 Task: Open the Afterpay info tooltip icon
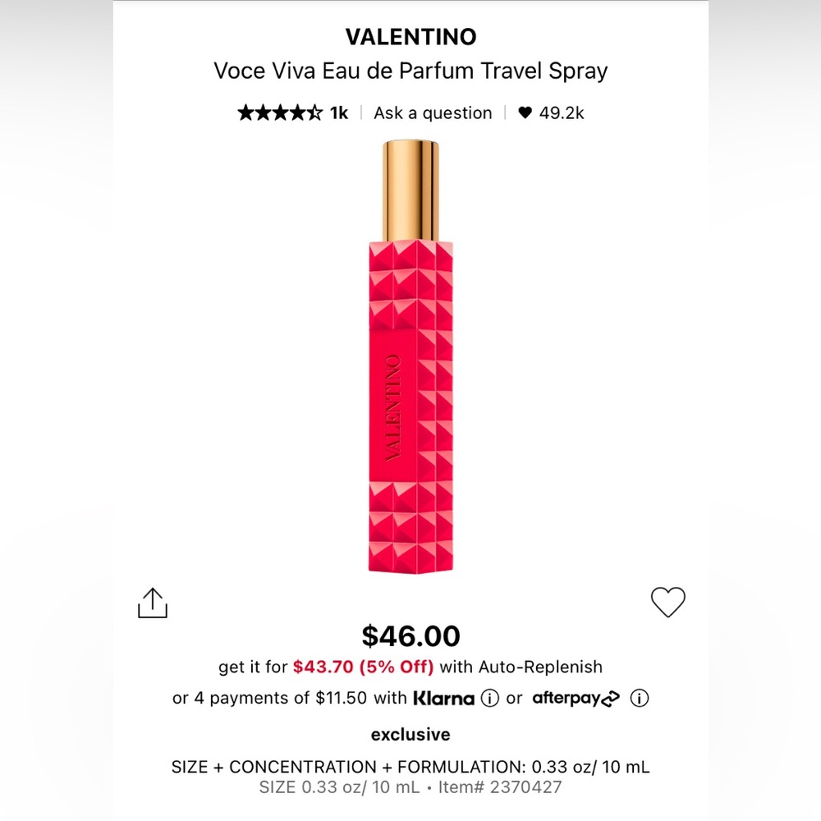pos(639,698)
